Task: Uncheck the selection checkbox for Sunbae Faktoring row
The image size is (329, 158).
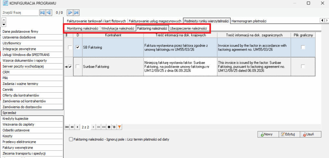Action: click(70, 67)
